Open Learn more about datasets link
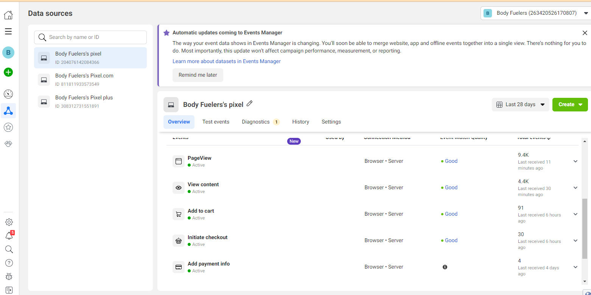Viewport: 591px width, 295px height. pyautogui.click(x=227, y=61)
